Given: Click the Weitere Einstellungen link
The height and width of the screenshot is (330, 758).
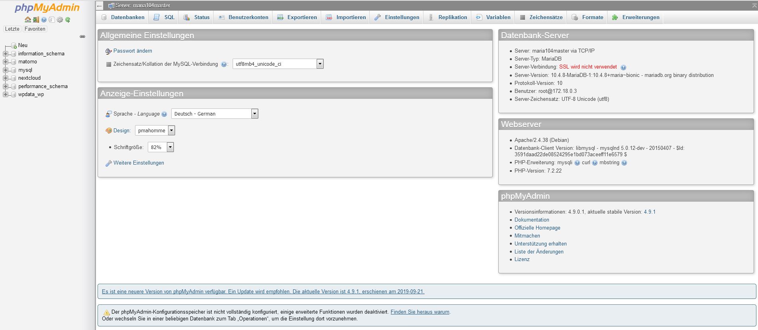Looking at the screenshot, I should (139, 163).
